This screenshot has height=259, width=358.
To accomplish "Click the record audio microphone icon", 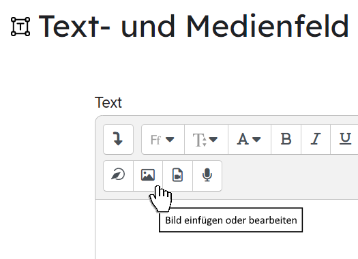I will tap(207, 175).
